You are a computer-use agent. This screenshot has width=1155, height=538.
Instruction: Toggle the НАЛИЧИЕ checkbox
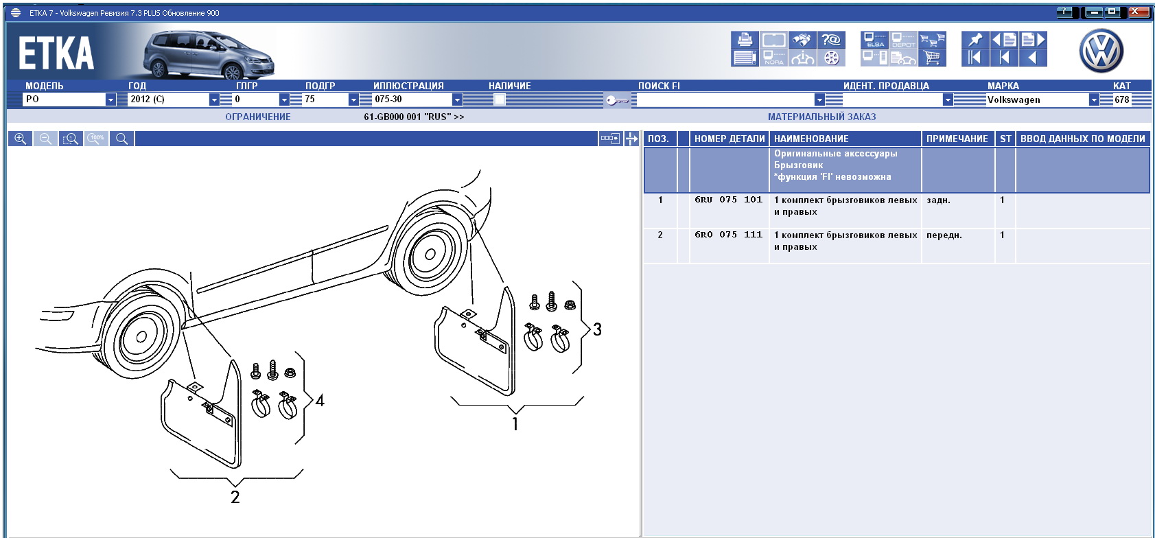point(500,100)
